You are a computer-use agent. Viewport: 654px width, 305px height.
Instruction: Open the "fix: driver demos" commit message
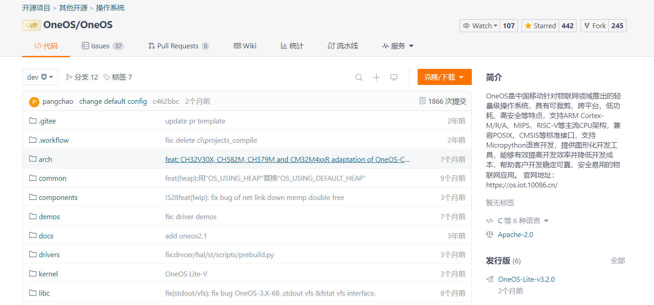[191, 217]
